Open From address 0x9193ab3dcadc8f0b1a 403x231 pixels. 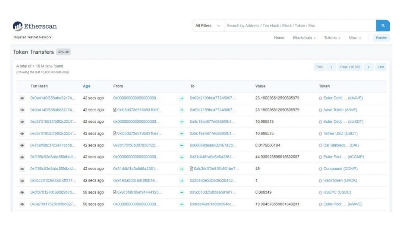(x=135, y=180)
